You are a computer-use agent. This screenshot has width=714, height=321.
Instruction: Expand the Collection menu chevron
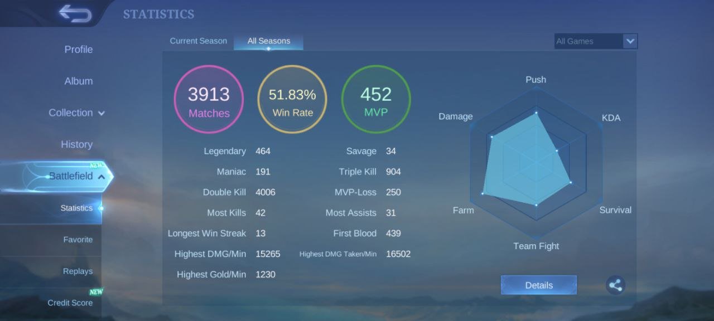tap(102, 113)
